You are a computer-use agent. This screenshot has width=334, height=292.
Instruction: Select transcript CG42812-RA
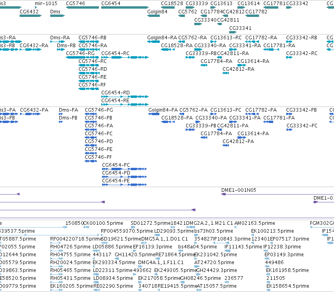(226, 73)
